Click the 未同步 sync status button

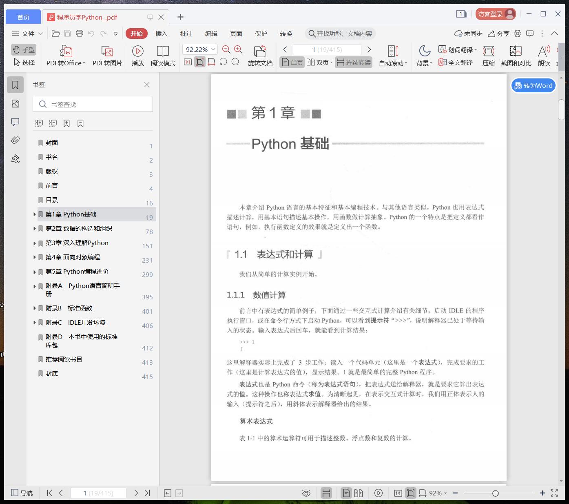[468, 33]
